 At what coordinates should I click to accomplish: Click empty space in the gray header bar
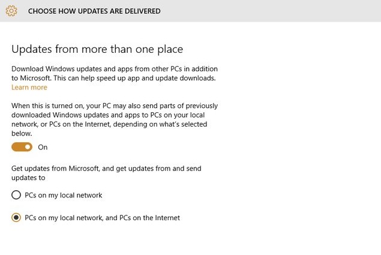click(270, 11)
